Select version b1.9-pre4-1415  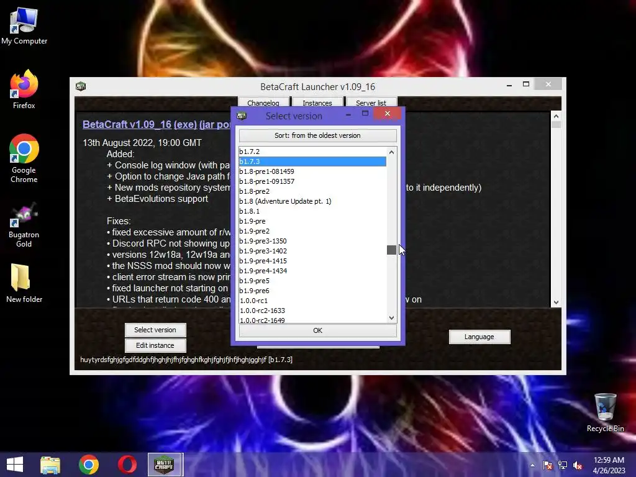click(x=312, y=261)
